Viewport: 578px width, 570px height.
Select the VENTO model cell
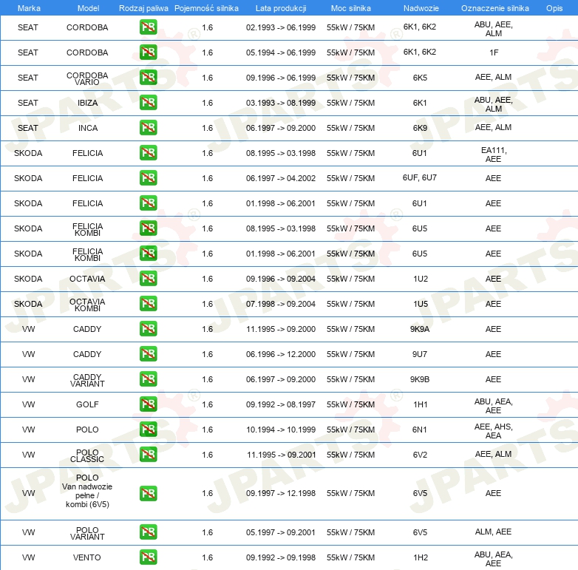tap(87, 557)
